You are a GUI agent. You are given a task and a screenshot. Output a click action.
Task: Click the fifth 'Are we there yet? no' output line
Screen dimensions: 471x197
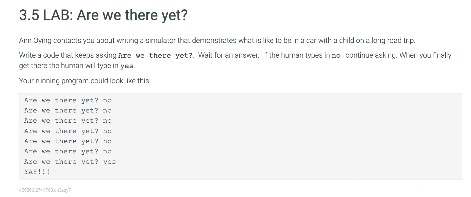68,141
